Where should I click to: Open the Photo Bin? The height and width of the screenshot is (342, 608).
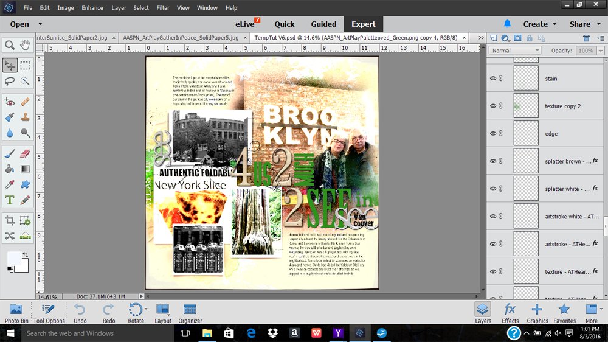coord(16,313)
